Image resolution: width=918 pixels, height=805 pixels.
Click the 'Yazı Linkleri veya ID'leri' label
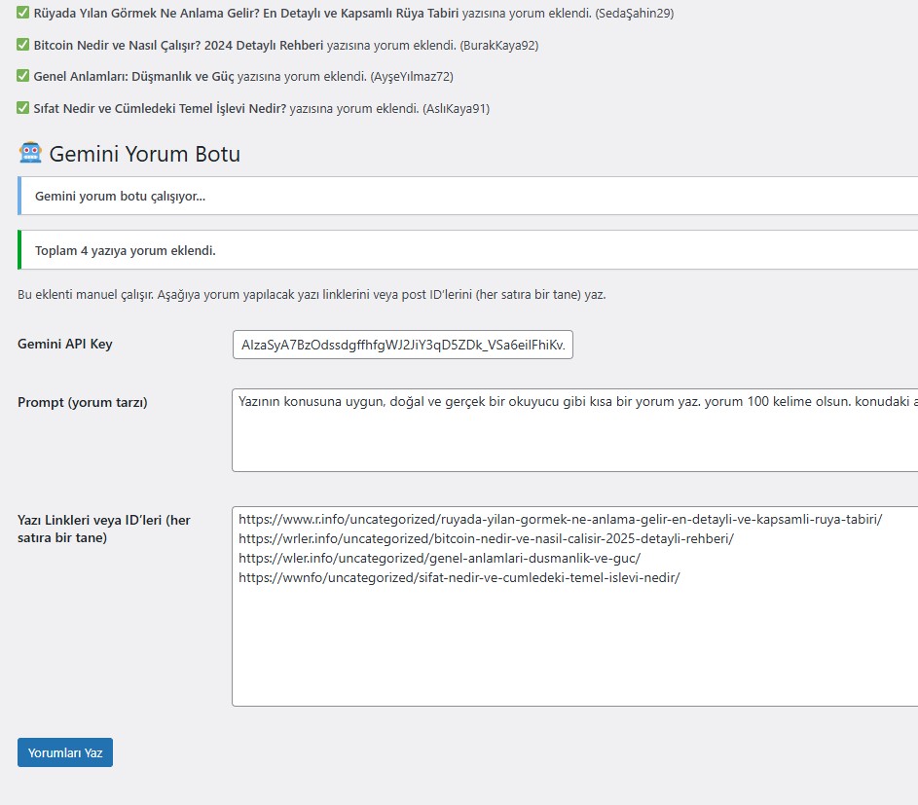(103, 529)
